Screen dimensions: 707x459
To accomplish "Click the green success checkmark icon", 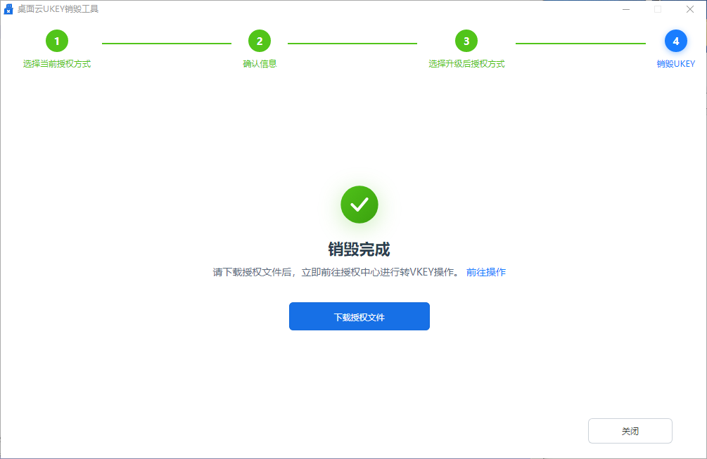I will click(359, 205).
